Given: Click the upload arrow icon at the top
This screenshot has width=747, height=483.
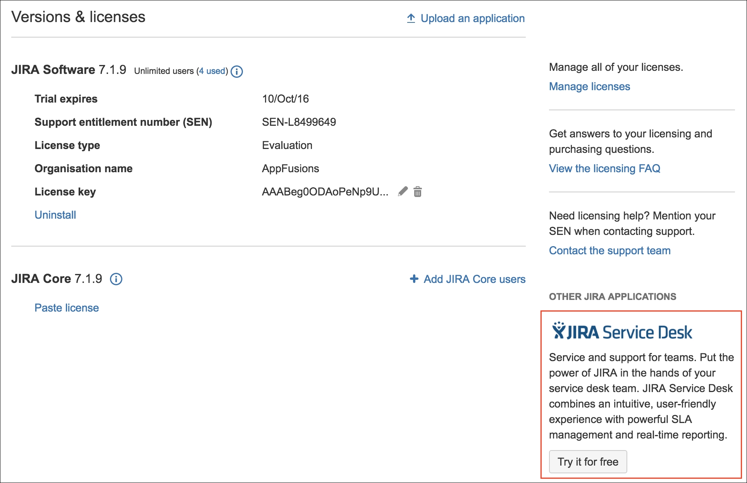Looking at the screenshot, I should [x=411, y=18].
